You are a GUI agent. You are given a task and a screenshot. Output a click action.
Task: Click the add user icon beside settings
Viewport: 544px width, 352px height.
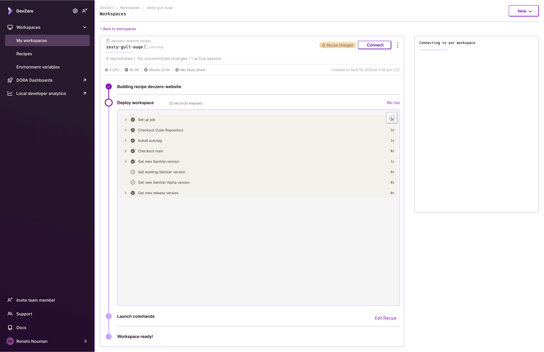[x=85, y=11]
